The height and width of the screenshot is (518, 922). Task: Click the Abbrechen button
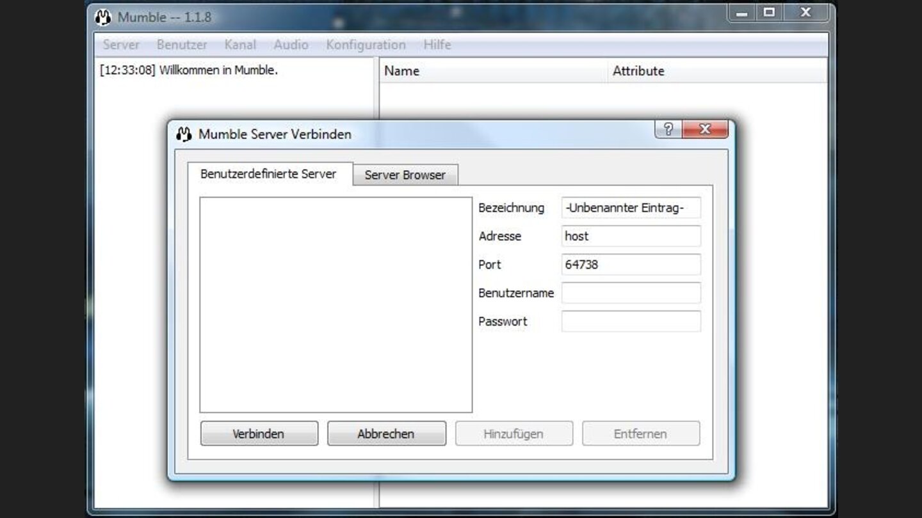click(386, 434)
